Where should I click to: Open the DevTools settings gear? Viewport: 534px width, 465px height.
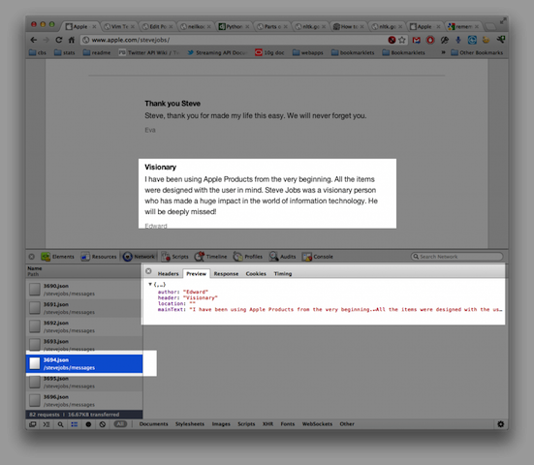point(501,424)
